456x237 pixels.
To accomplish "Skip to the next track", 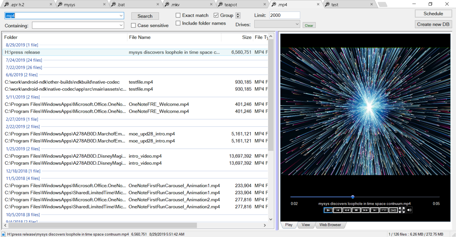I will [375, 210].
